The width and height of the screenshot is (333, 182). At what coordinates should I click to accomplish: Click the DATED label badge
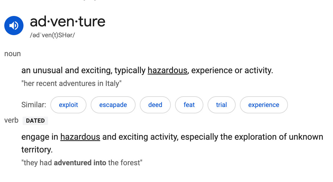click(35, 121)
